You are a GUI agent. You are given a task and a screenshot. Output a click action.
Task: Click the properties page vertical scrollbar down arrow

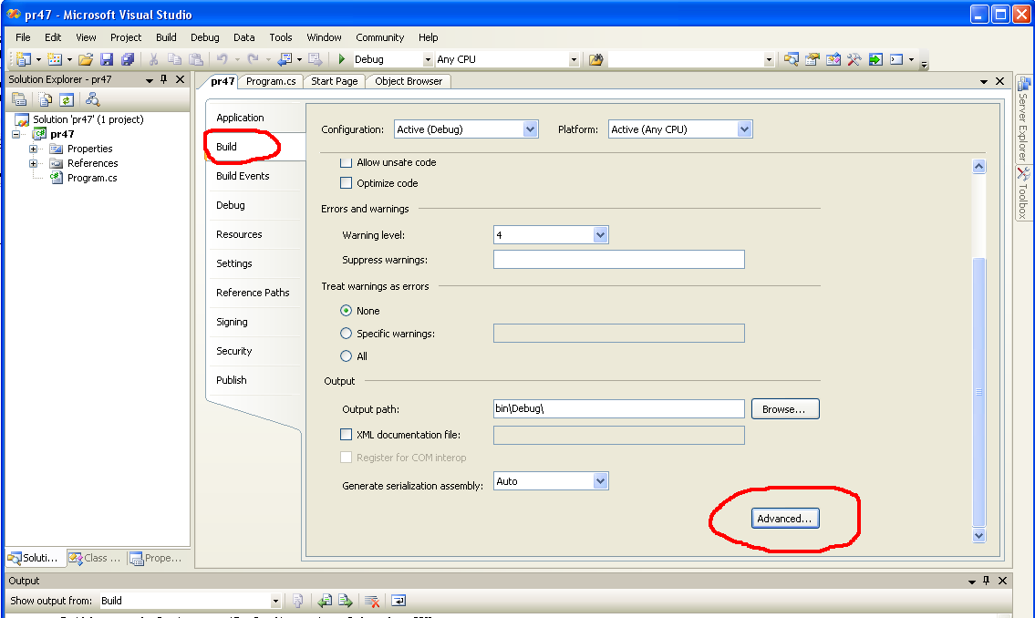pyautogui.click(x=979, y=536)
